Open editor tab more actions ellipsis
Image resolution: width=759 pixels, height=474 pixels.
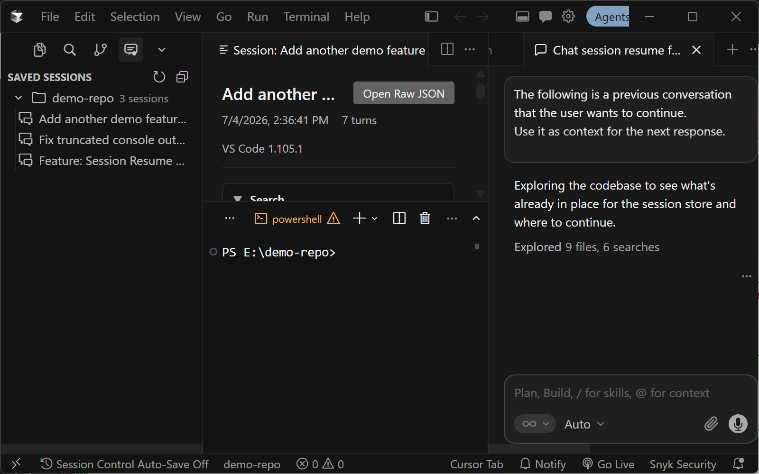(x=470, y=49)
